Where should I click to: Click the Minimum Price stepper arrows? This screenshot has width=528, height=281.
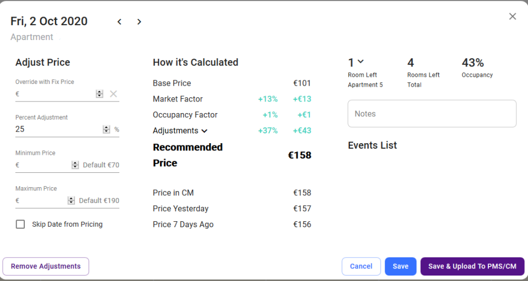(x=75, y=165)
